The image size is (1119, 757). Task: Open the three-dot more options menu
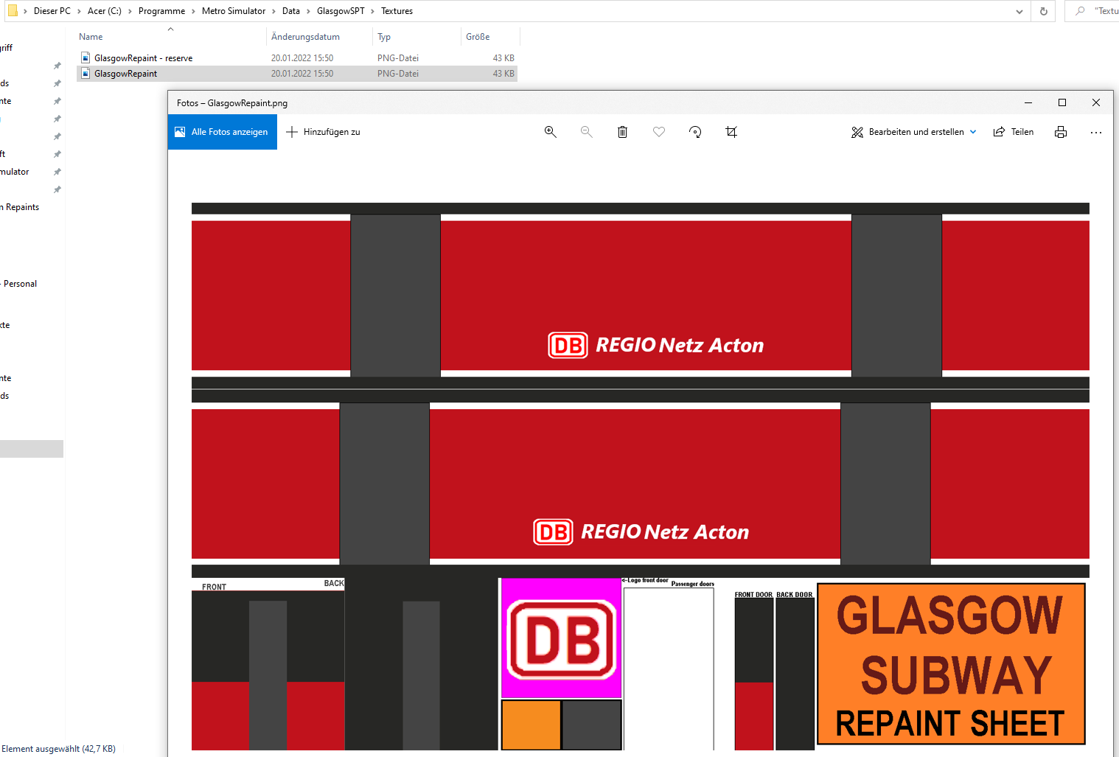pos(1096,132)
